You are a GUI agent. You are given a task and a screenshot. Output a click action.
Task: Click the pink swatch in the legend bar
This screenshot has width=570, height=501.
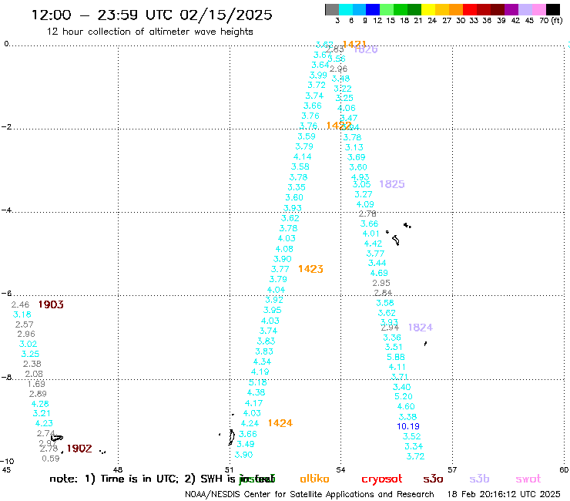[539, 9]
